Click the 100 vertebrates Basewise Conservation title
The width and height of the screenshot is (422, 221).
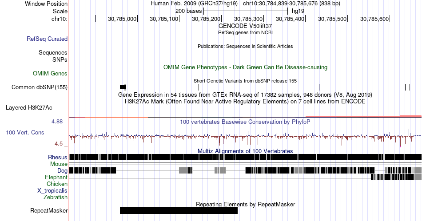point(245,122)
